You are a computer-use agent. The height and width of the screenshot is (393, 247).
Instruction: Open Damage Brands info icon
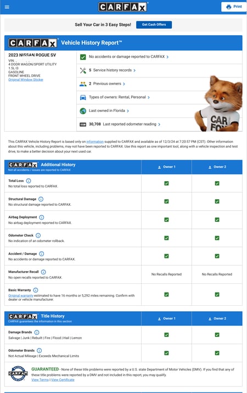pos(37,332)
